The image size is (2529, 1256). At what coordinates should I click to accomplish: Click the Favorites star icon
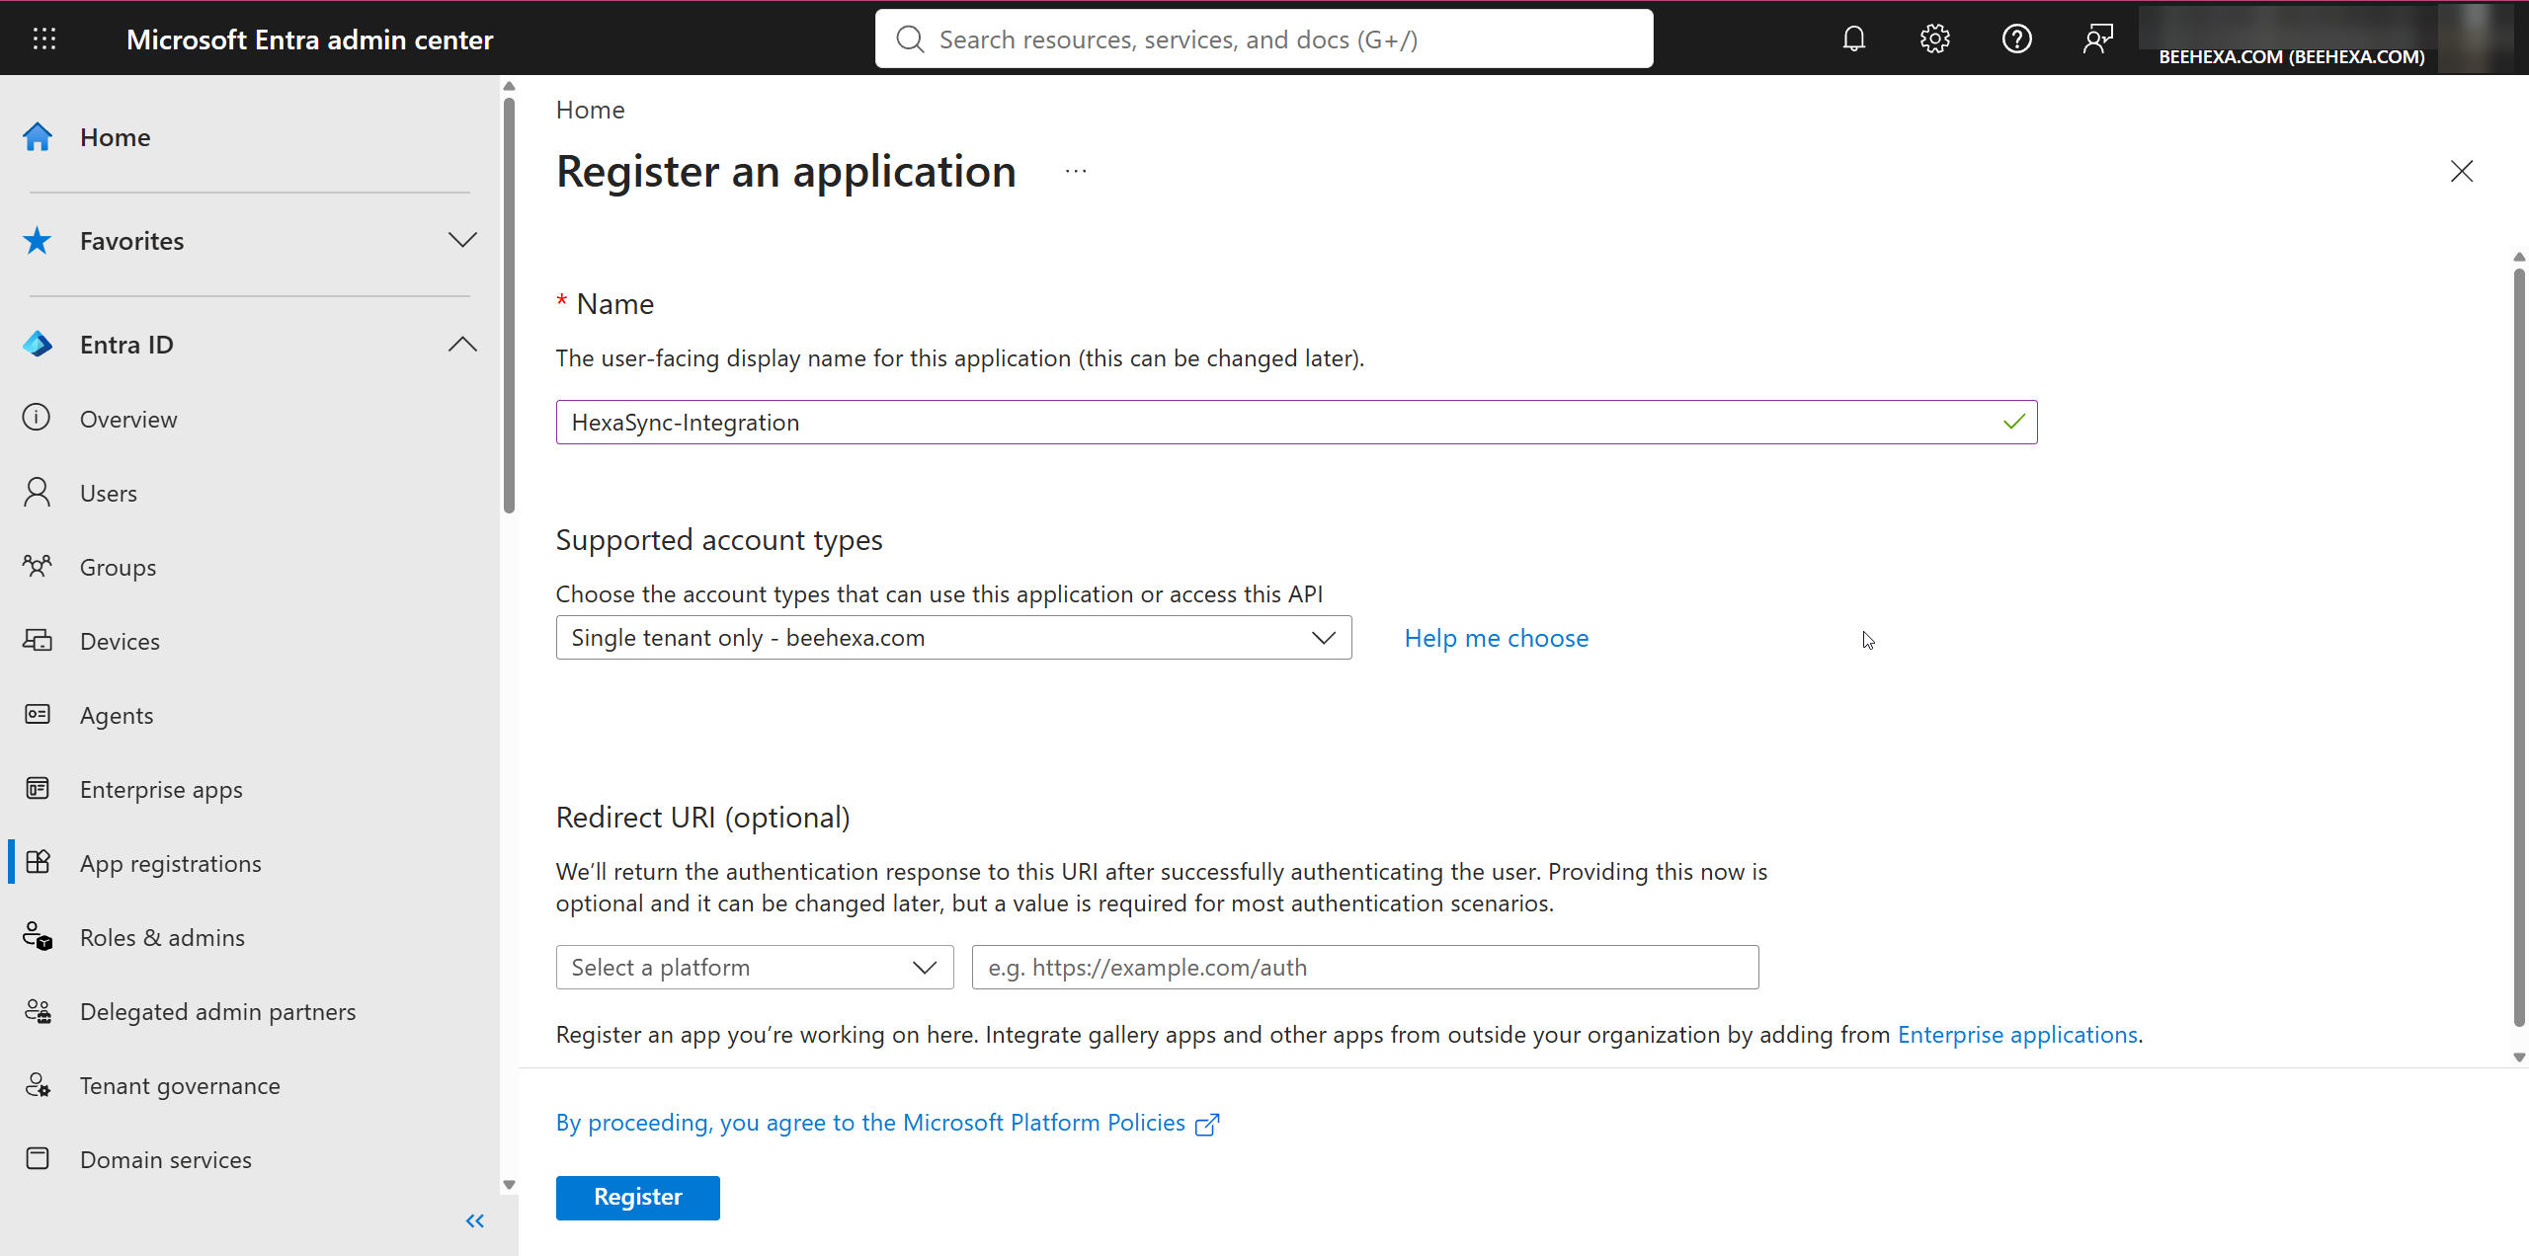(x=38, y=240)
